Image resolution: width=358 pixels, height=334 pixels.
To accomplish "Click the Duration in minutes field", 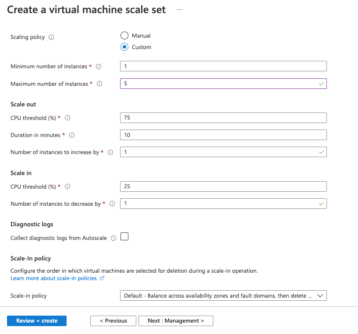I will click(223, 135).
